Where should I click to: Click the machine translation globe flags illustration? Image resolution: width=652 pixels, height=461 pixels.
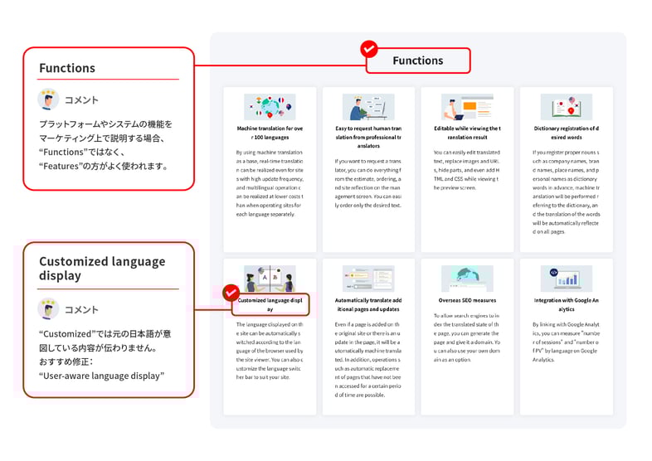pos(270,107)
